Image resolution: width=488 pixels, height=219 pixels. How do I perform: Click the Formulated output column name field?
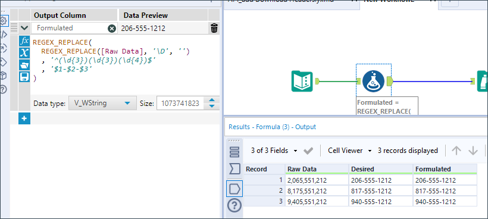click(x=70, y=28)
